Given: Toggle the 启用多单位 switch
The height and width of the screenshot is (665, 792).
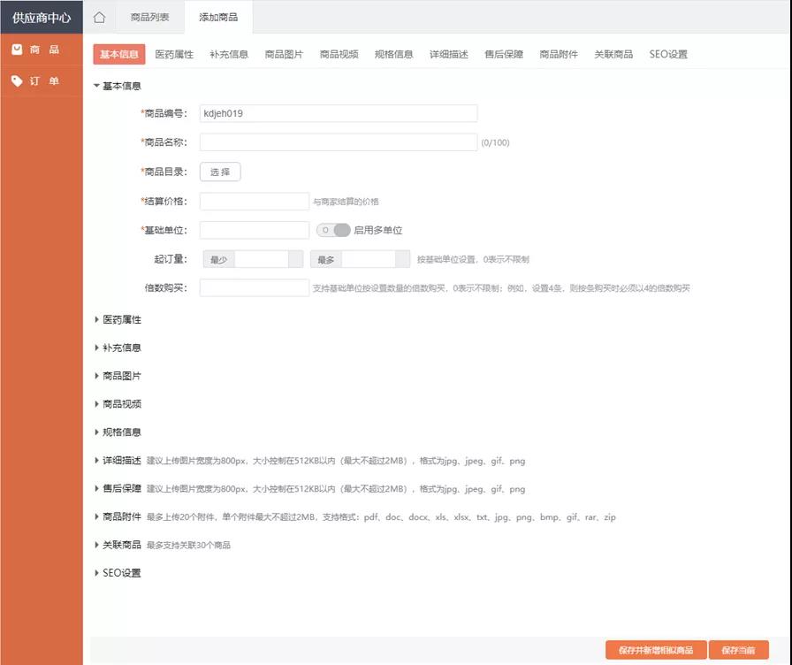Looking at the screenshot, I should point(333,230).
